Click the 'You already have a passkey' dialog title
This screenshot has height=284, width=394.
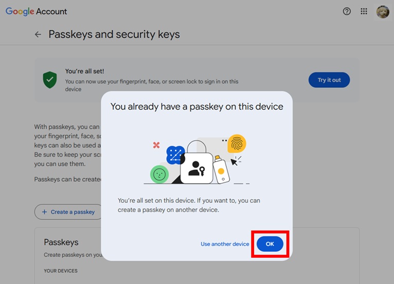point(196,107)
